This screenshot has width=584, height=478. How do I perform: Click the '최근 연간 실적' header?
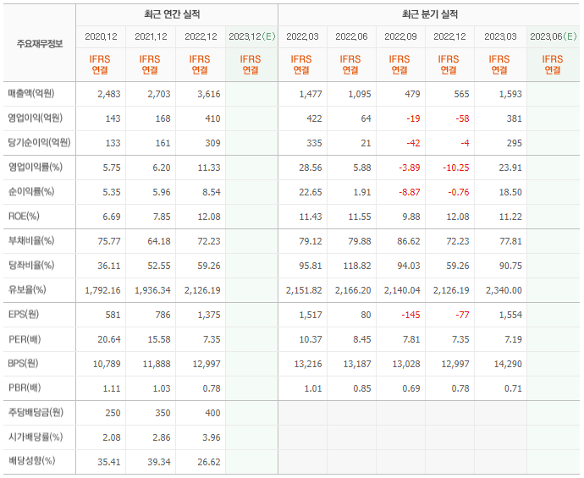click(x=172, y=14)
